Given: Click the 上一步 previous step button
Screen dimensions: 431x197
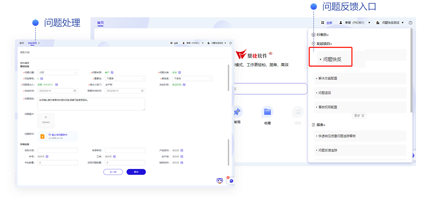Looking at the screenshot, I should [113, 172].
